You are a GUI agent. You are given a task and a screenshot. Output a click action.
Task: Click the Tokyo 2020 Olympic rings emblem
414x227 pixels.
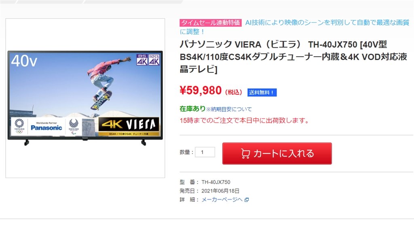(x=19, y=126)
